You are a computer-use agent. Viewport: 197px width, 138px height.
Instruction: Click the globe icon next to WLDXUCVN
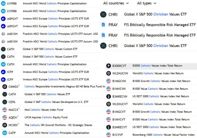(108, 73)
